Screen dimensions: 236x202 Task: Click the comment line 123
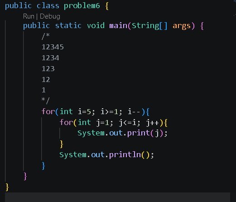(x=48, y=69)
